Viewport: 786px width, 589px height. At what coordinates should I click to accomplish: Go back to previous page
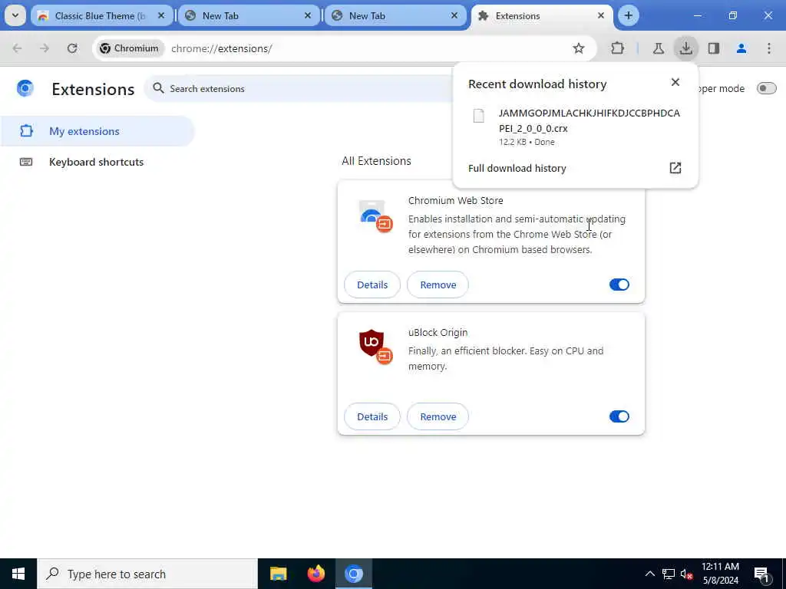click(x=17, y=48)
